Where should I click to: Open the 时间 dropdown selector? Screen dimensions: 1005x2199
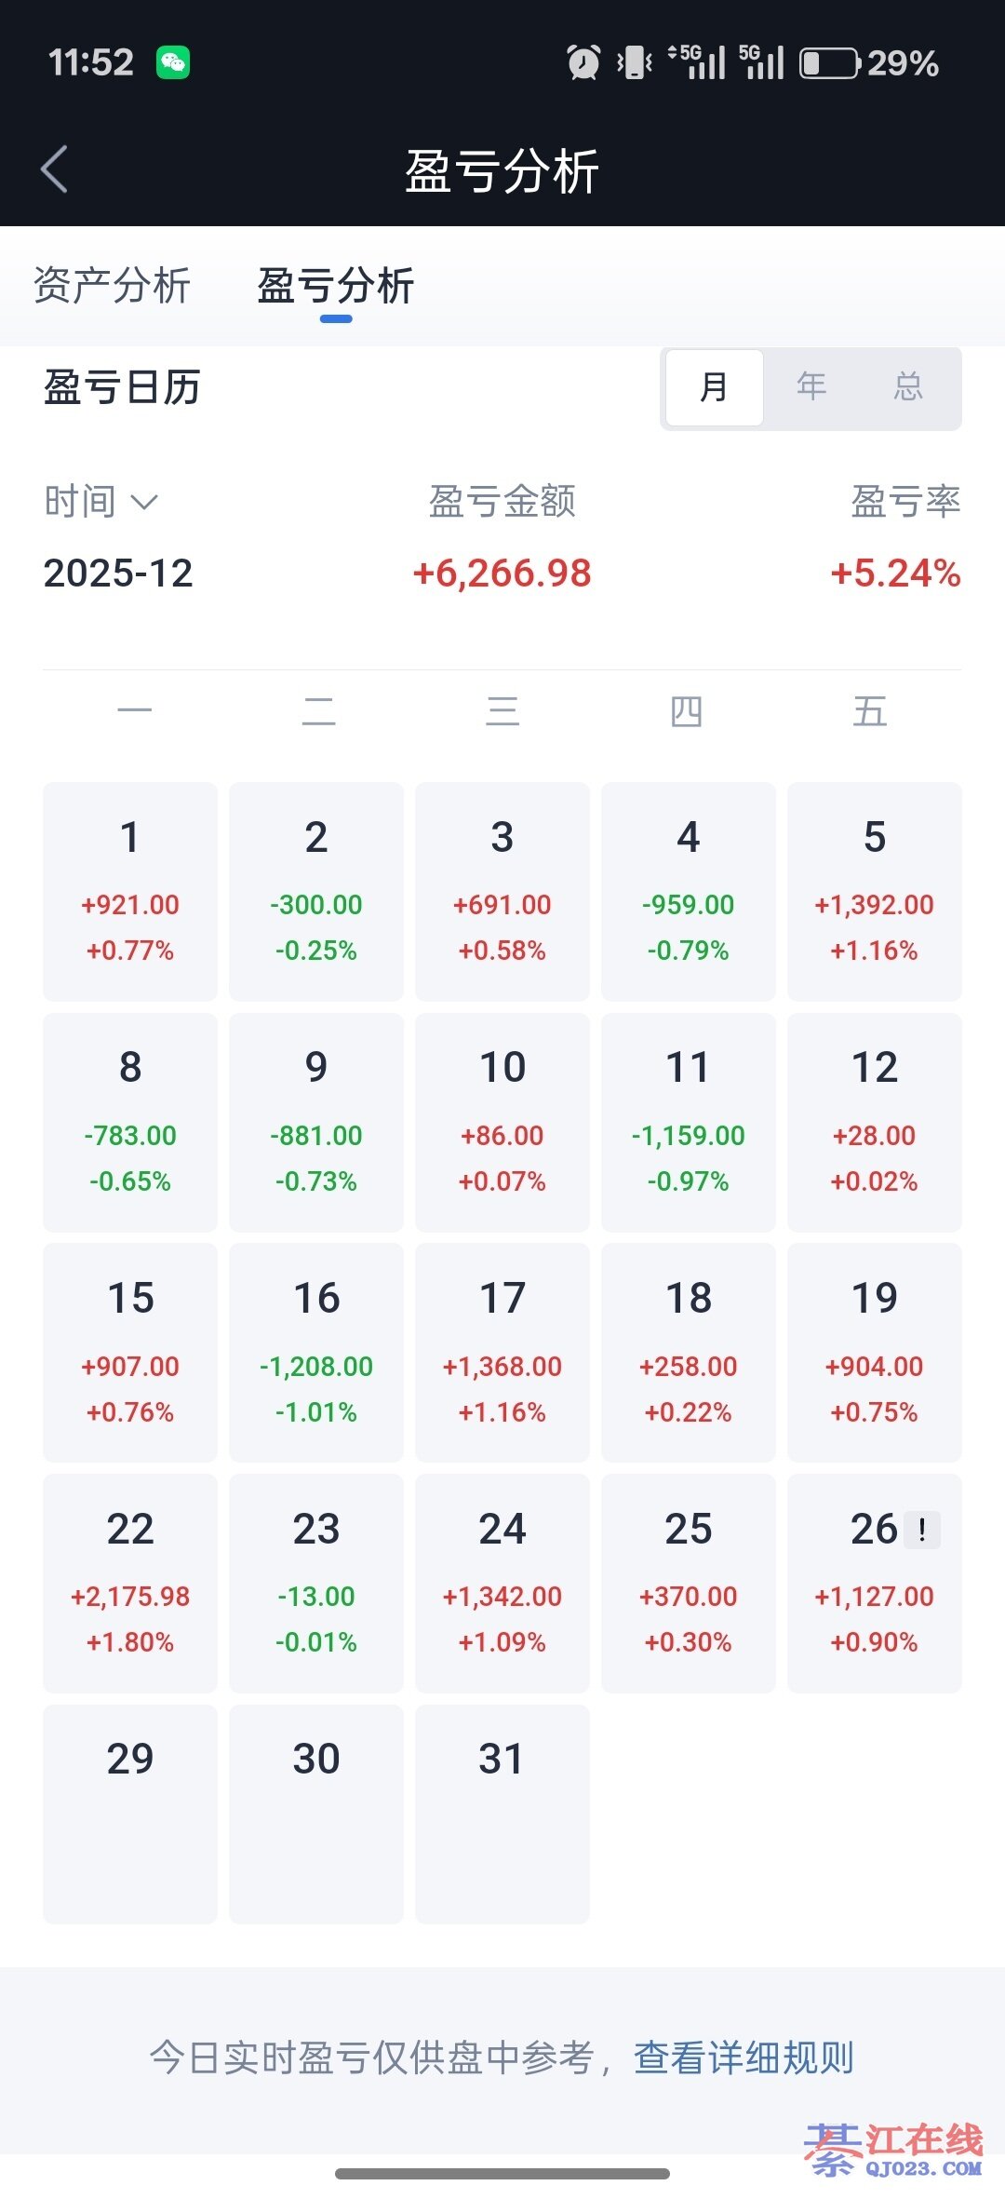point(100,502)
